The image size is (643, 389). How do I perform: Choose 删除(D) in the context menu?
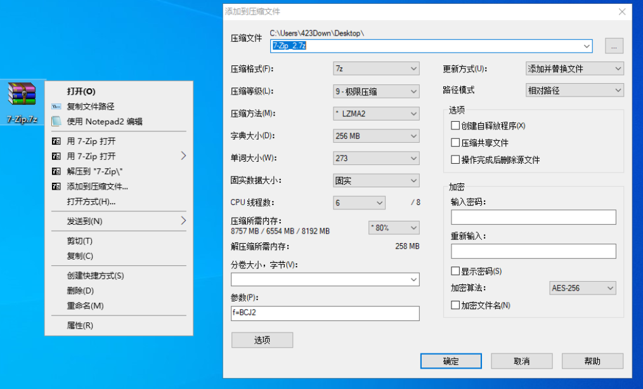(x=119, y=291)
